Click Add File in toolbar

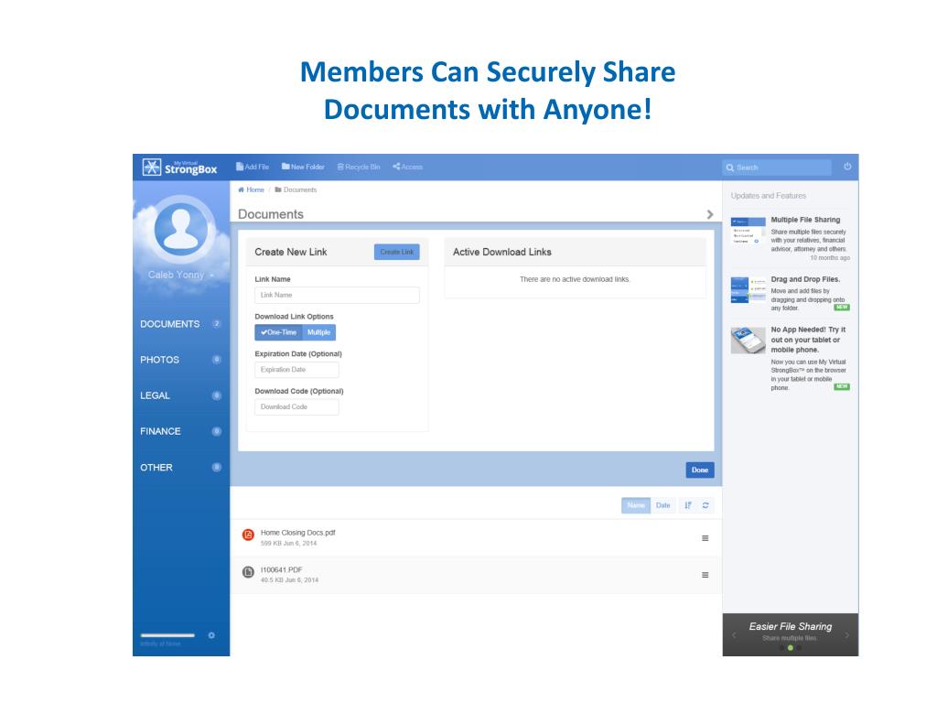click(x=253, y=167)
